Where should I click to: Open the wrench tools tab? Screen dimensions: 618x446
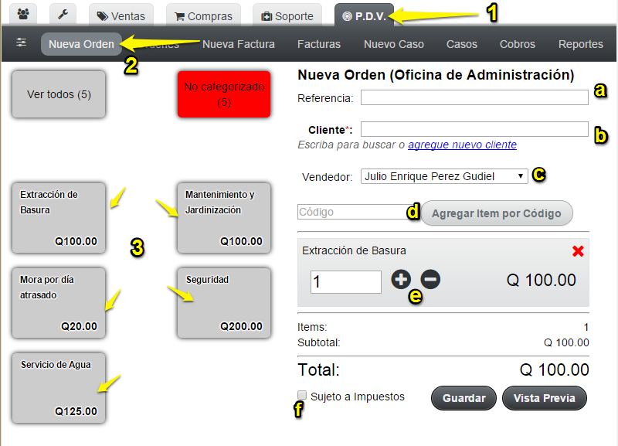tap(63, 15)
